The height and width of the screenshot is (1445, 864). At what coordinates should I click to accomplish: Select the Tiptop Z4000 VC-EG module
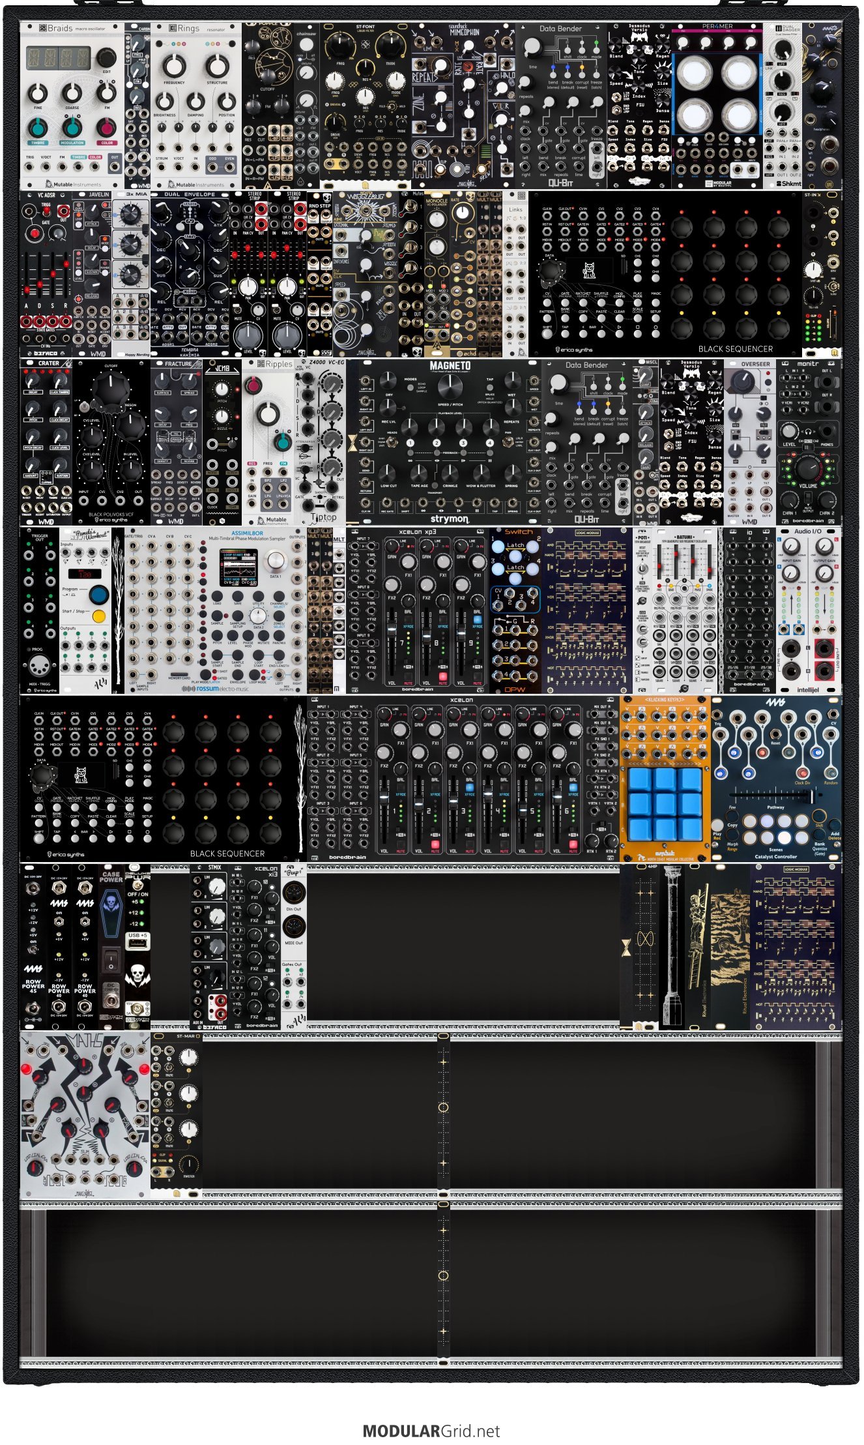326,442
